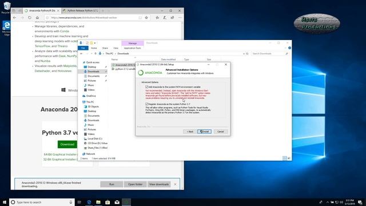Viewport: 366px width, 206px height.
Task: Select pinned Pictures under Quick access
Action: (91, 81)
